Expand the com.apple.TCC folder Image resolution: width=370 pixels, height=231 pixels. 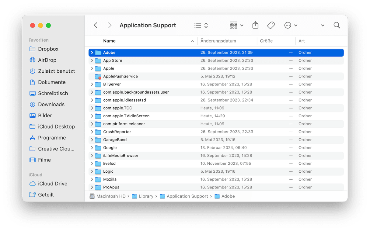tap(92, 108)
